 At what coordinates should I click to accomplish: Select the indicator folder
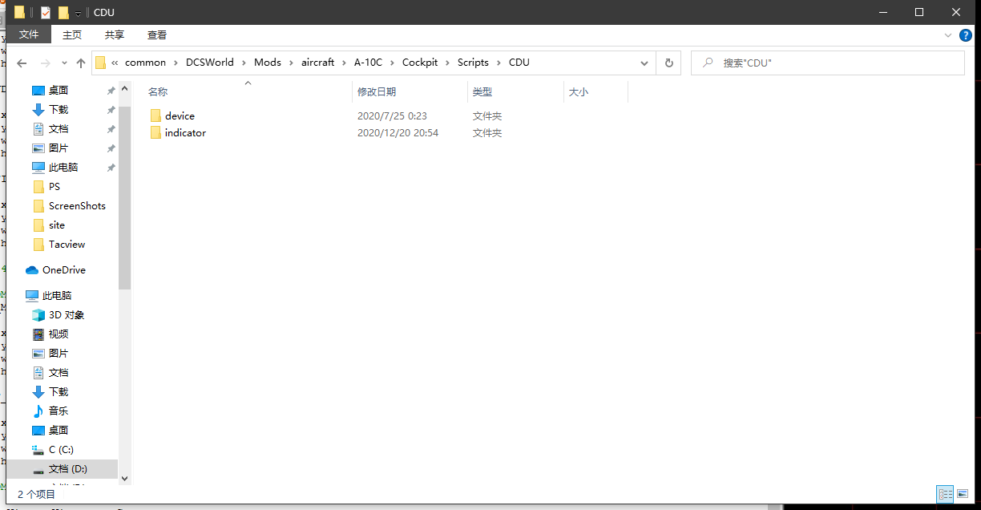pos(185,133)
